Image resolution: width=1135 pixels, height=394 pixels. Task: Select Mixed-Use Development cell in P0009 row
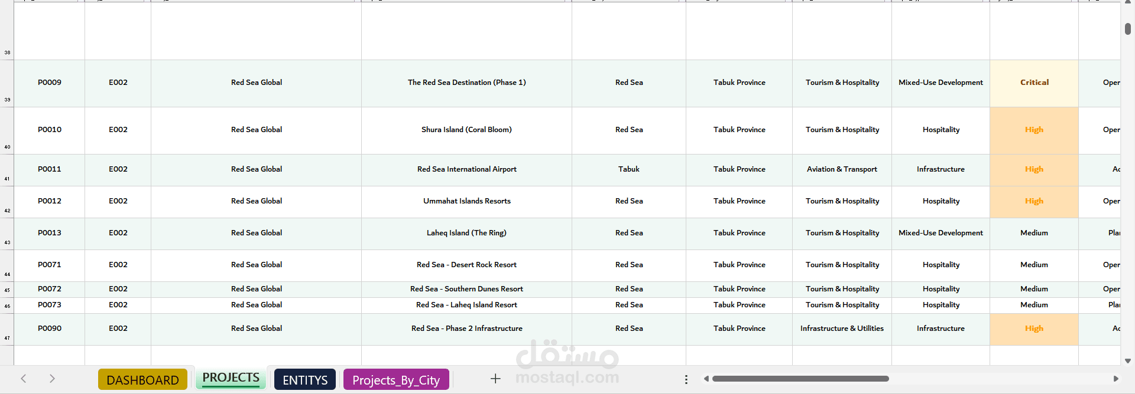pos(941,83)
